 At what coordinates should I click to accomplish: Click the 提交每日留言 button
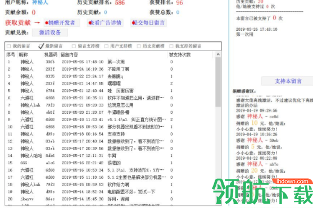[x=148, y=23]
